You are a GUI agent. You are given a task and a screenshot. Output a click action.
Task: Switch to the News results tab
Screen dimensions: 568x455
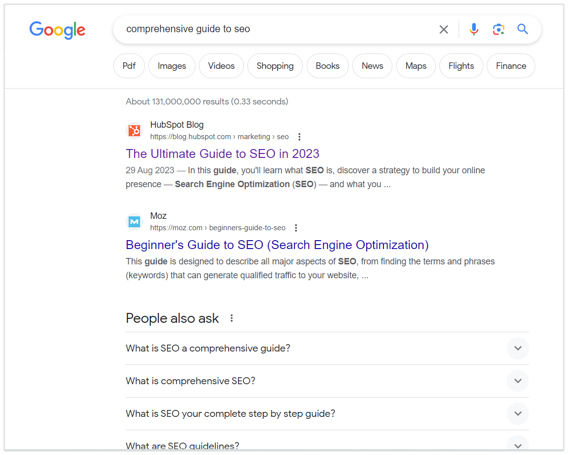(372, 65)
